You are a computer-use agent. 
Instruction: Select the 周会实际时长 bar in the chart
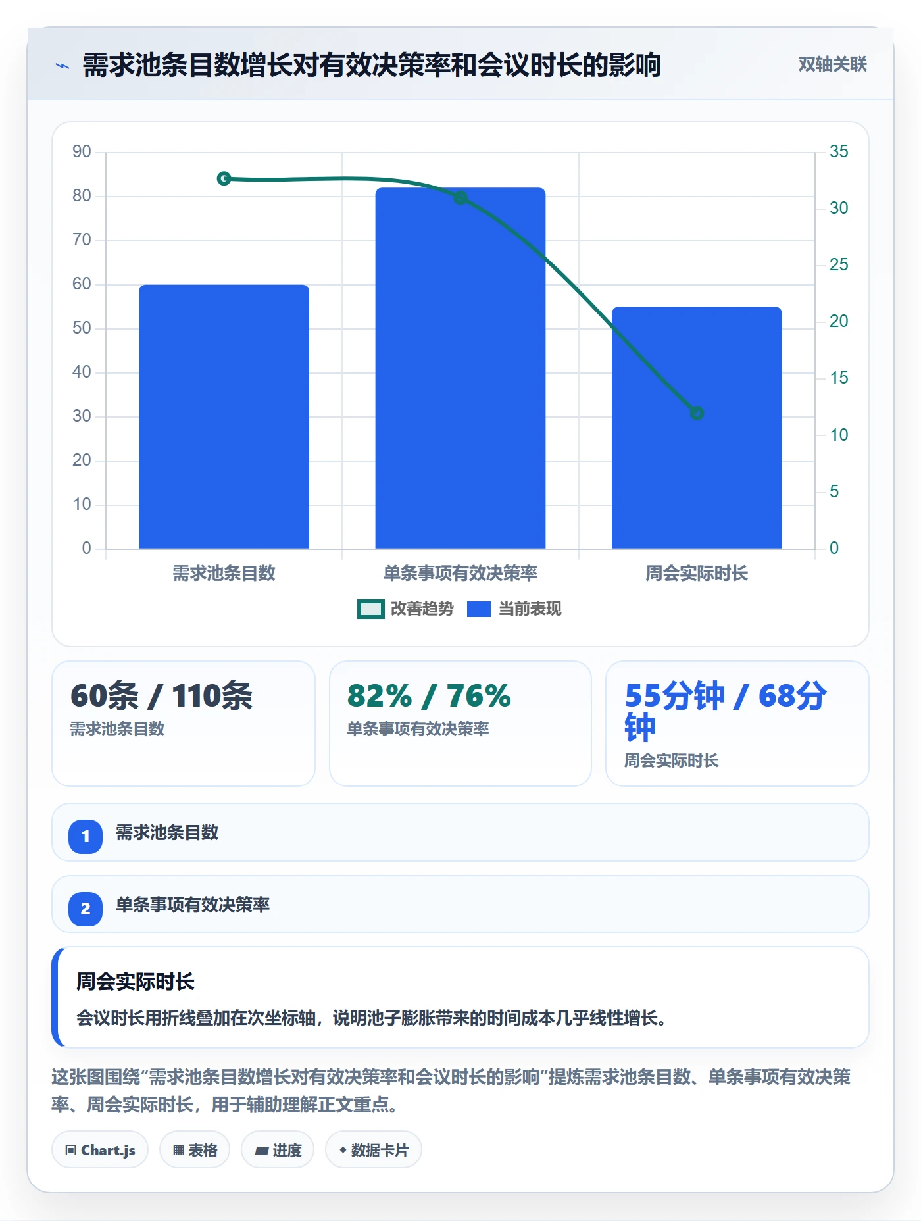tap(697, 428)
